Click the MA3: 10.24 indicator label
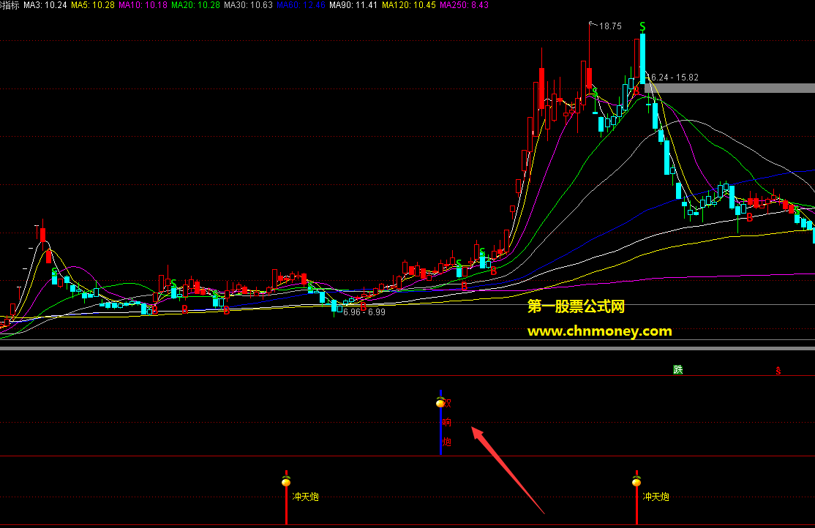This screenshot has height=528, width=815. (x=45, y=5)
